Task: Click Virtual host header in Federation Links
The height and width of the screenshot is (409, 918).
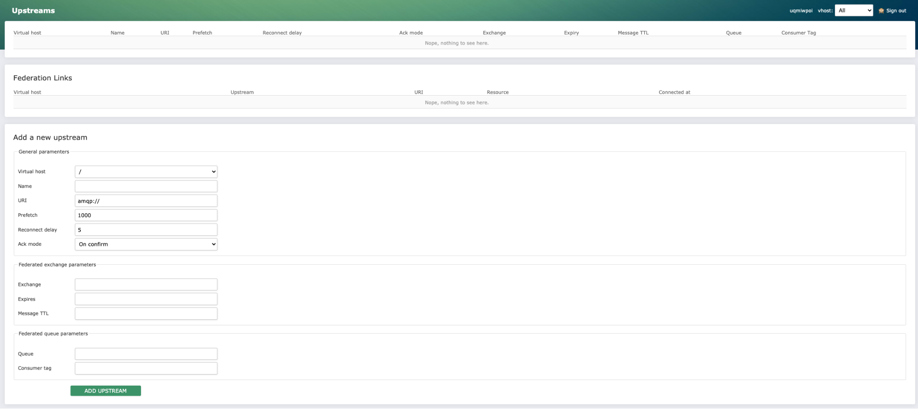Action: coord(27,92)
